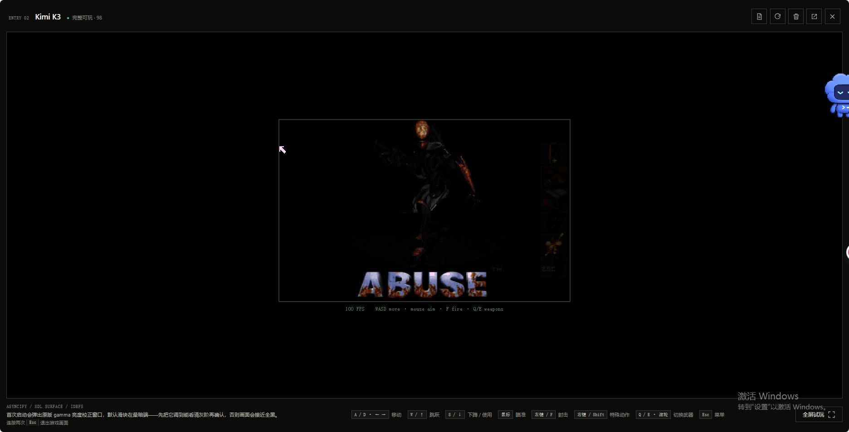Click the ASYNCIFY / SDL SURFACE / IDBFS label
Screen dimensions: 849x432
click(45, 407)
